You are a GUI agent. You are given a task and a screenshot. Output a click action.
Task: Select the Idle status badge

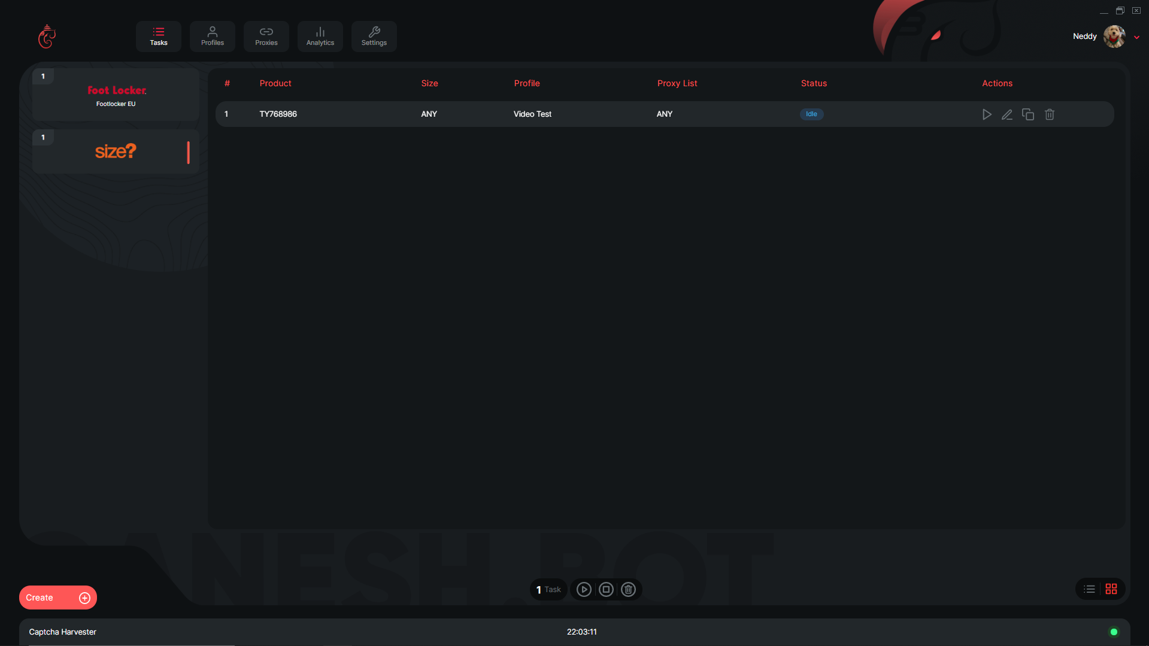pyautogui.click(x=811, y=114)
